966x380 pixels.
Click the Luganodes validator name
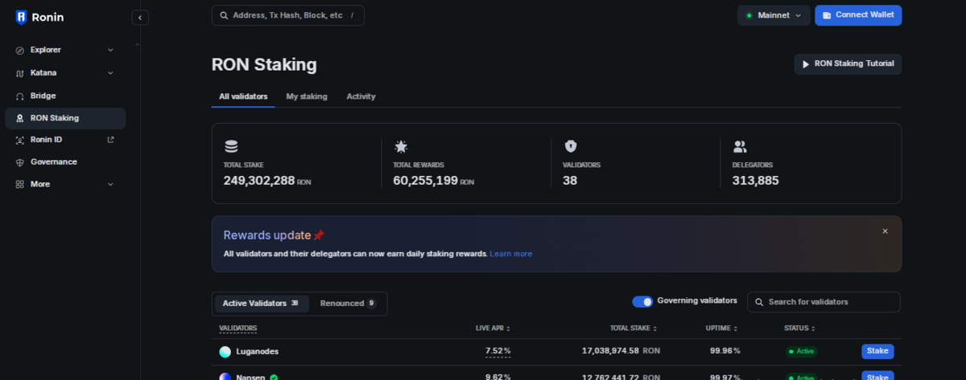coord(258,352)
